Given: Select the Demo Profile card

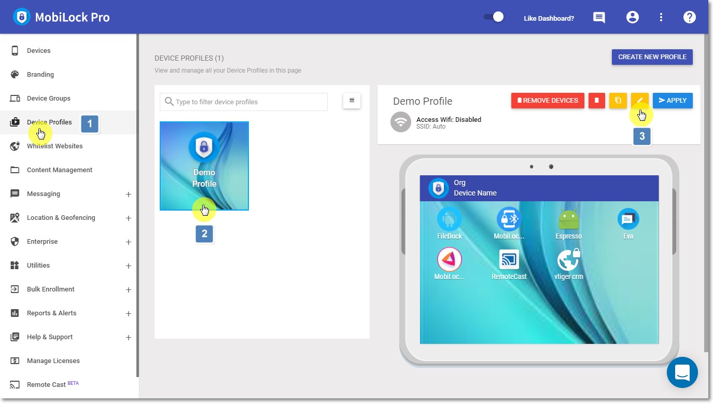Looking at the screenshot, I should pos(204,166).
